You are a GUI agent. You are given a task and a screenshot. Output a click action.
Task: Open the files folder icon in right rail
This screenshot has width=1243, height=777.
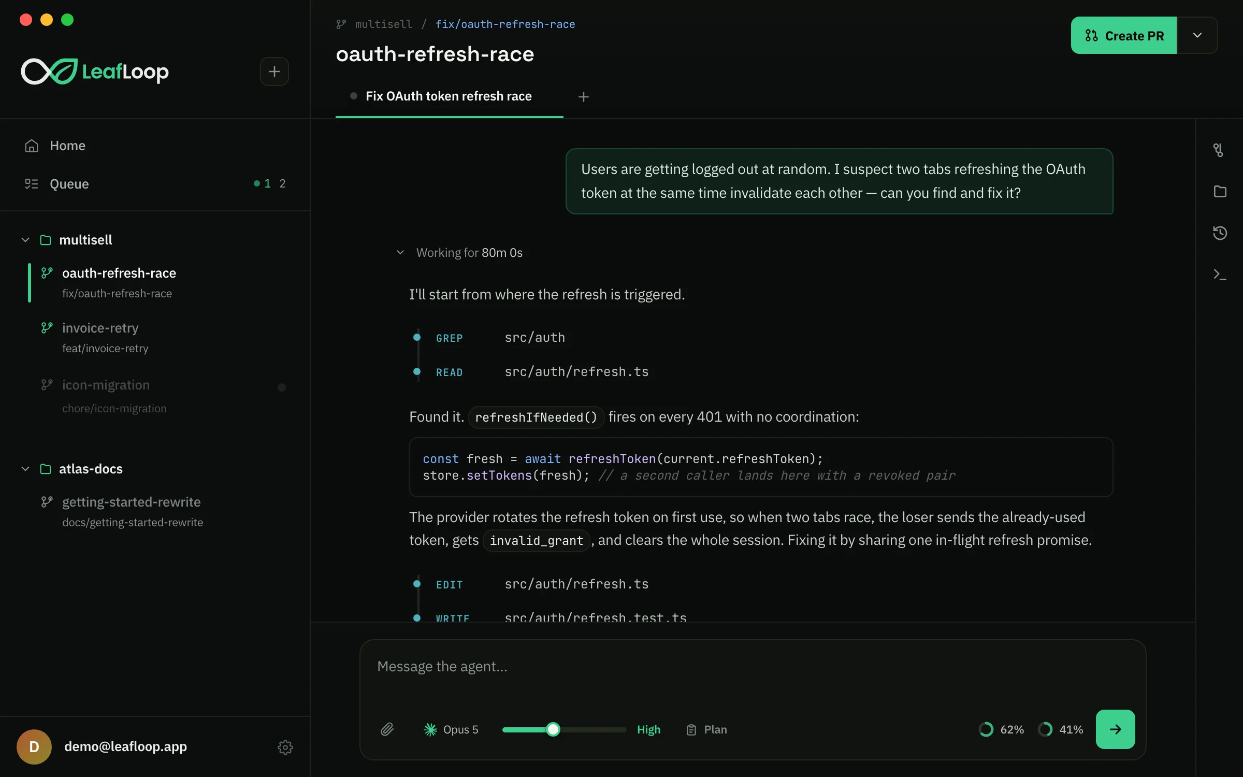point(1219,191)
